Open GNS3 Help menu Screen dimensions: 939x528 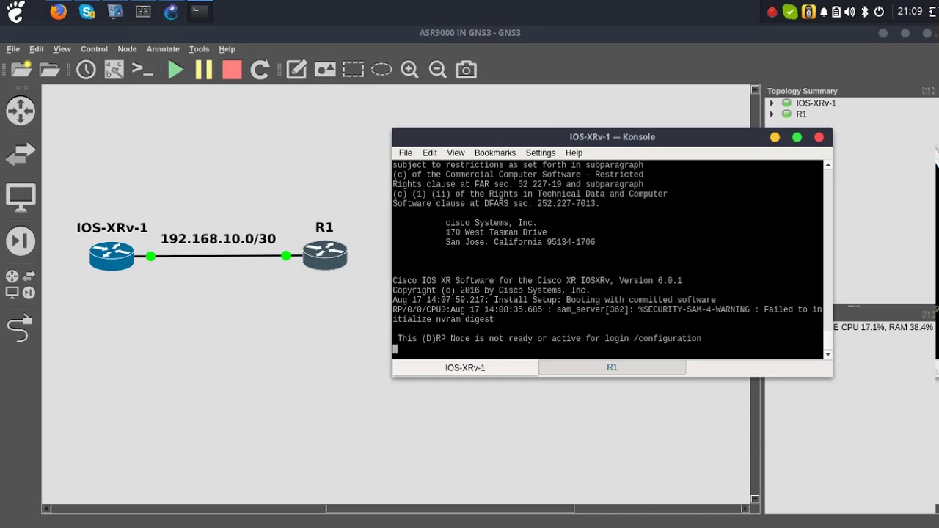click(227, 49)
